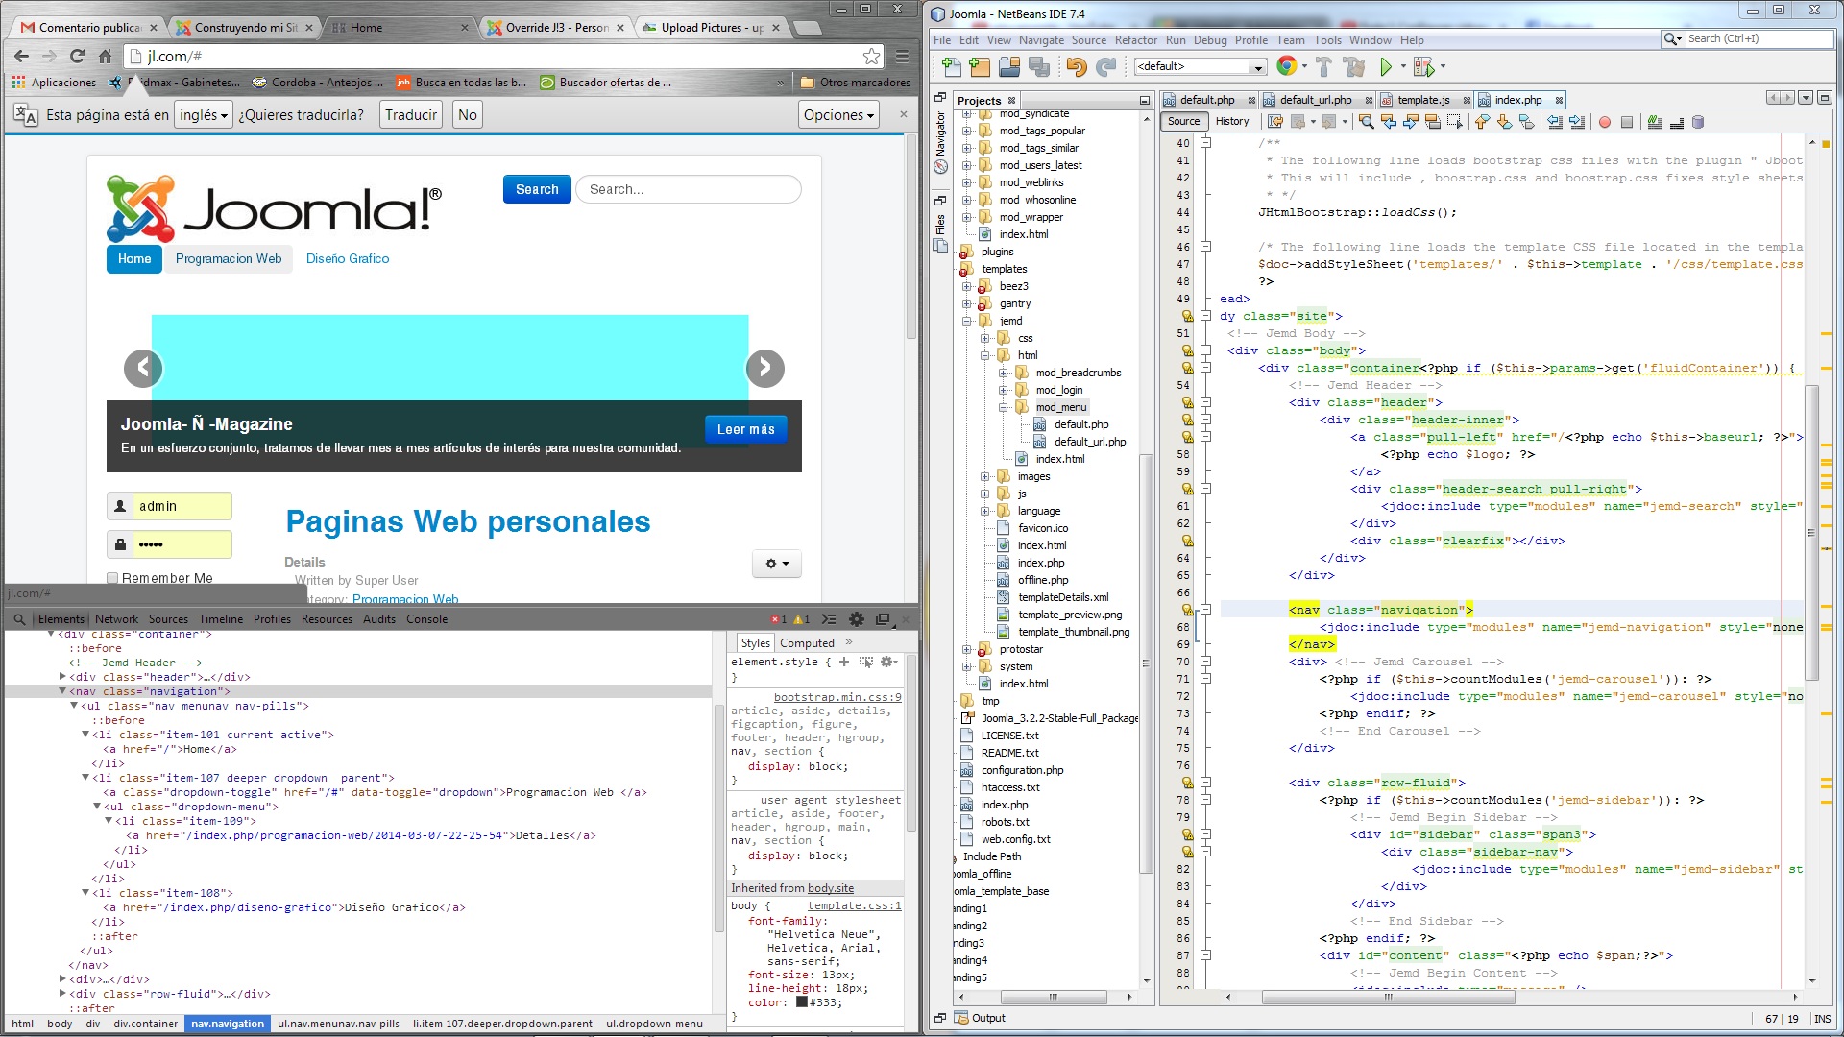Click Chrome reload page button

point(78,56)
